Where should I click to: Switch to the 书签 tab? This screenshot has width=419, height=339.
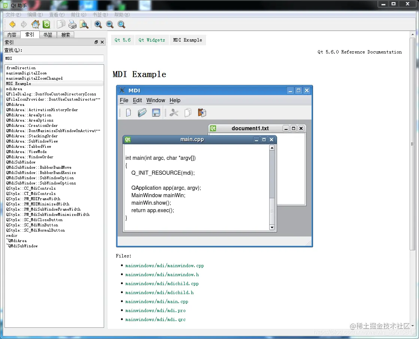[x=48, y=35]
